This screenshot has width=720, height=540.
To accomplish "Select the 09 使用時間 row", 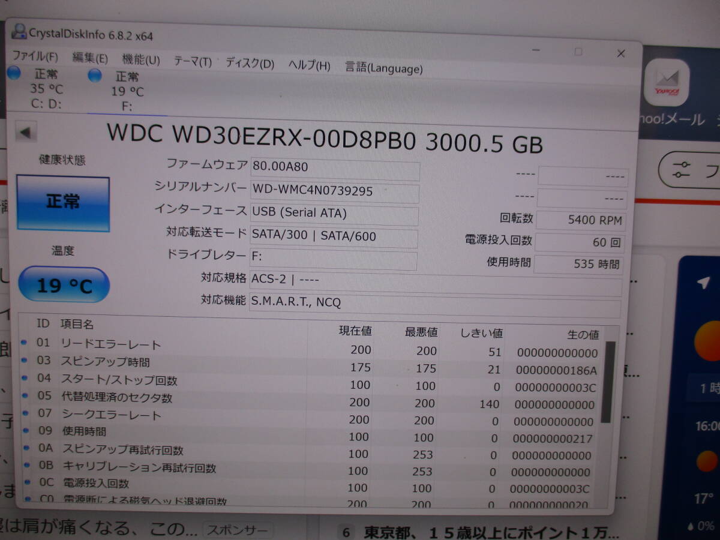I will click(309, 434).
